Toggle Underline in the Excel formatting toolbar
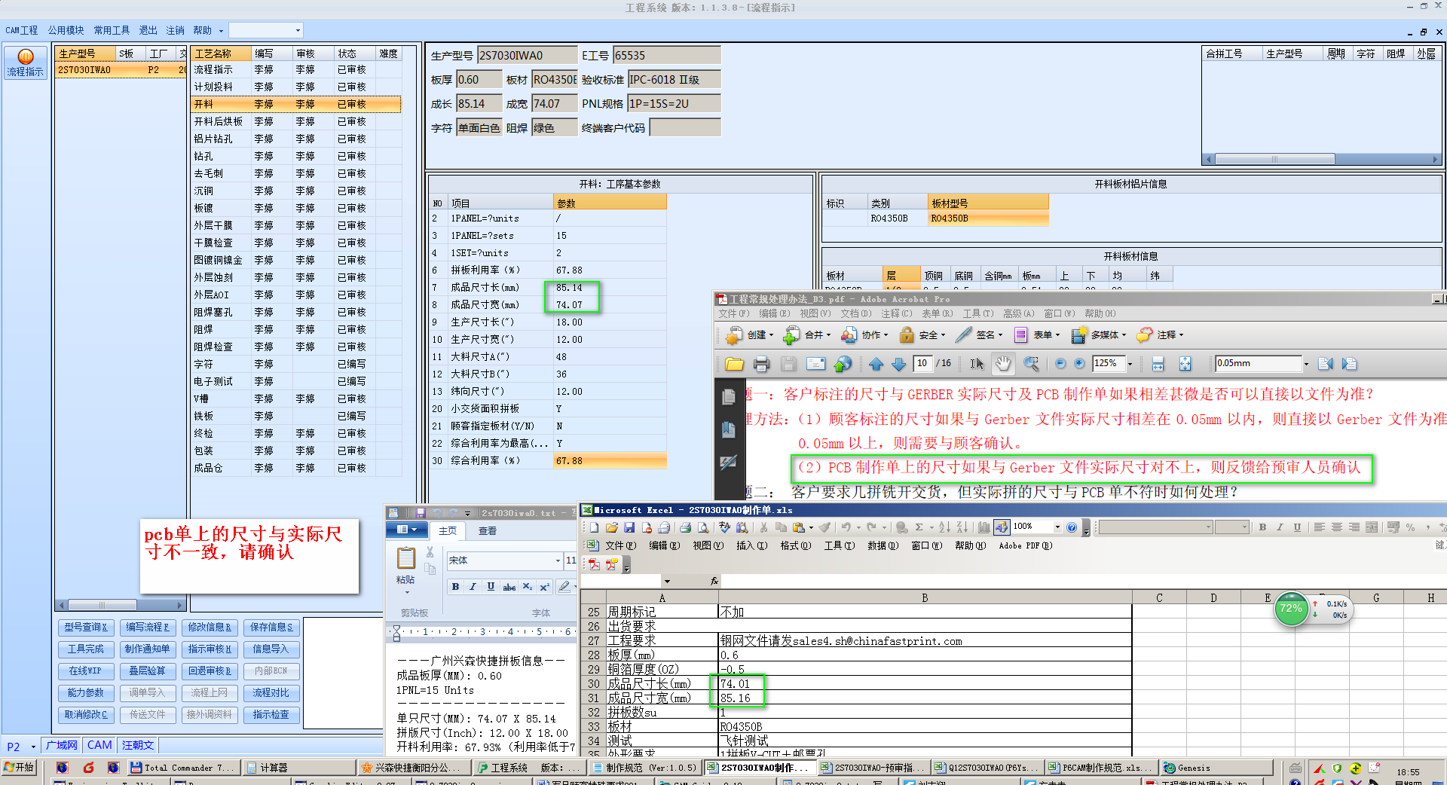Screen dimensions: 1447x785 [x=1297, y=527]
